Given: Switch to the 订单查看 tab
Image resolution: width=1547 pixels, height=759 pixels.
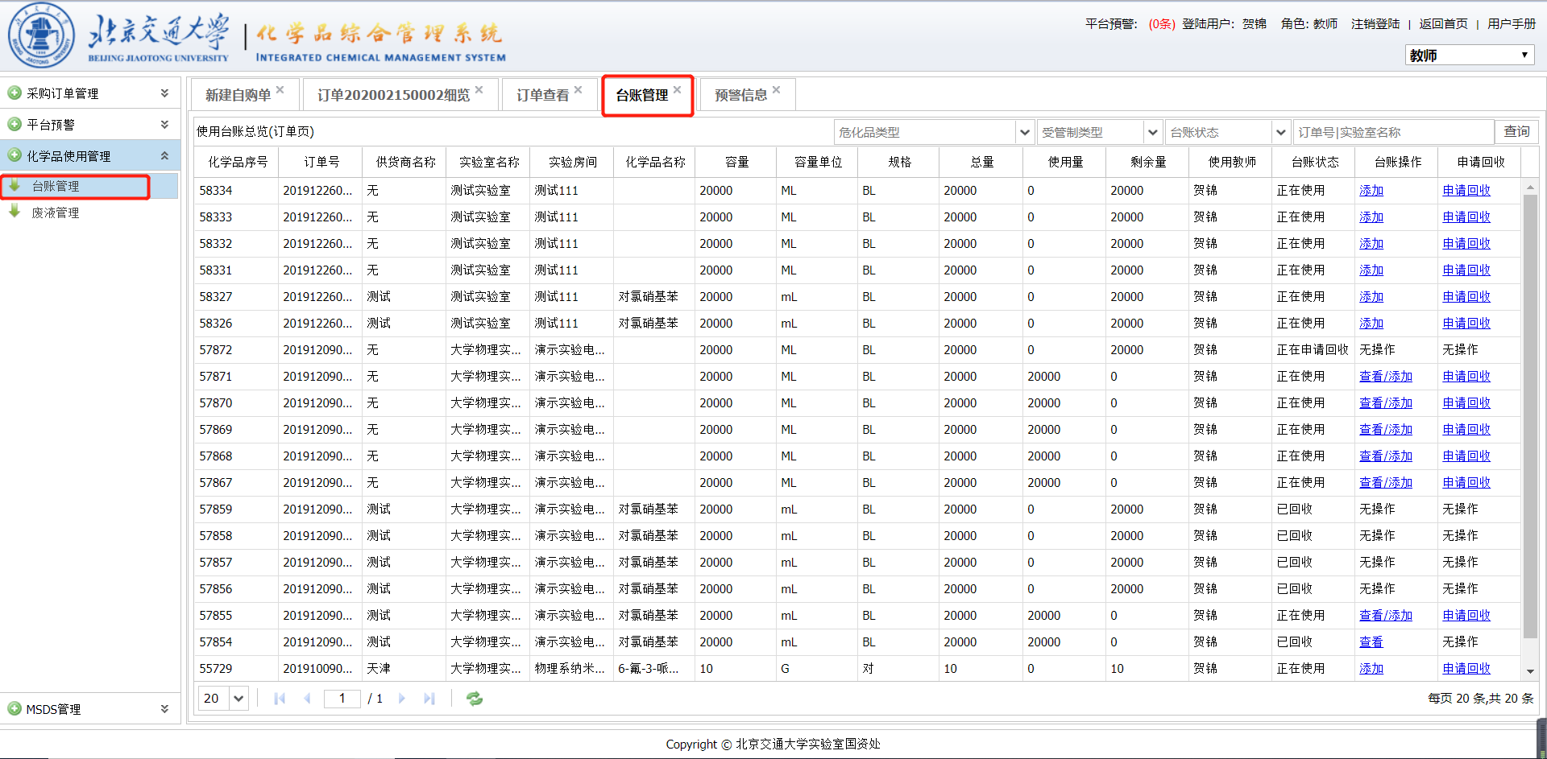Looking at the screenshot, I should click(542, 95).
